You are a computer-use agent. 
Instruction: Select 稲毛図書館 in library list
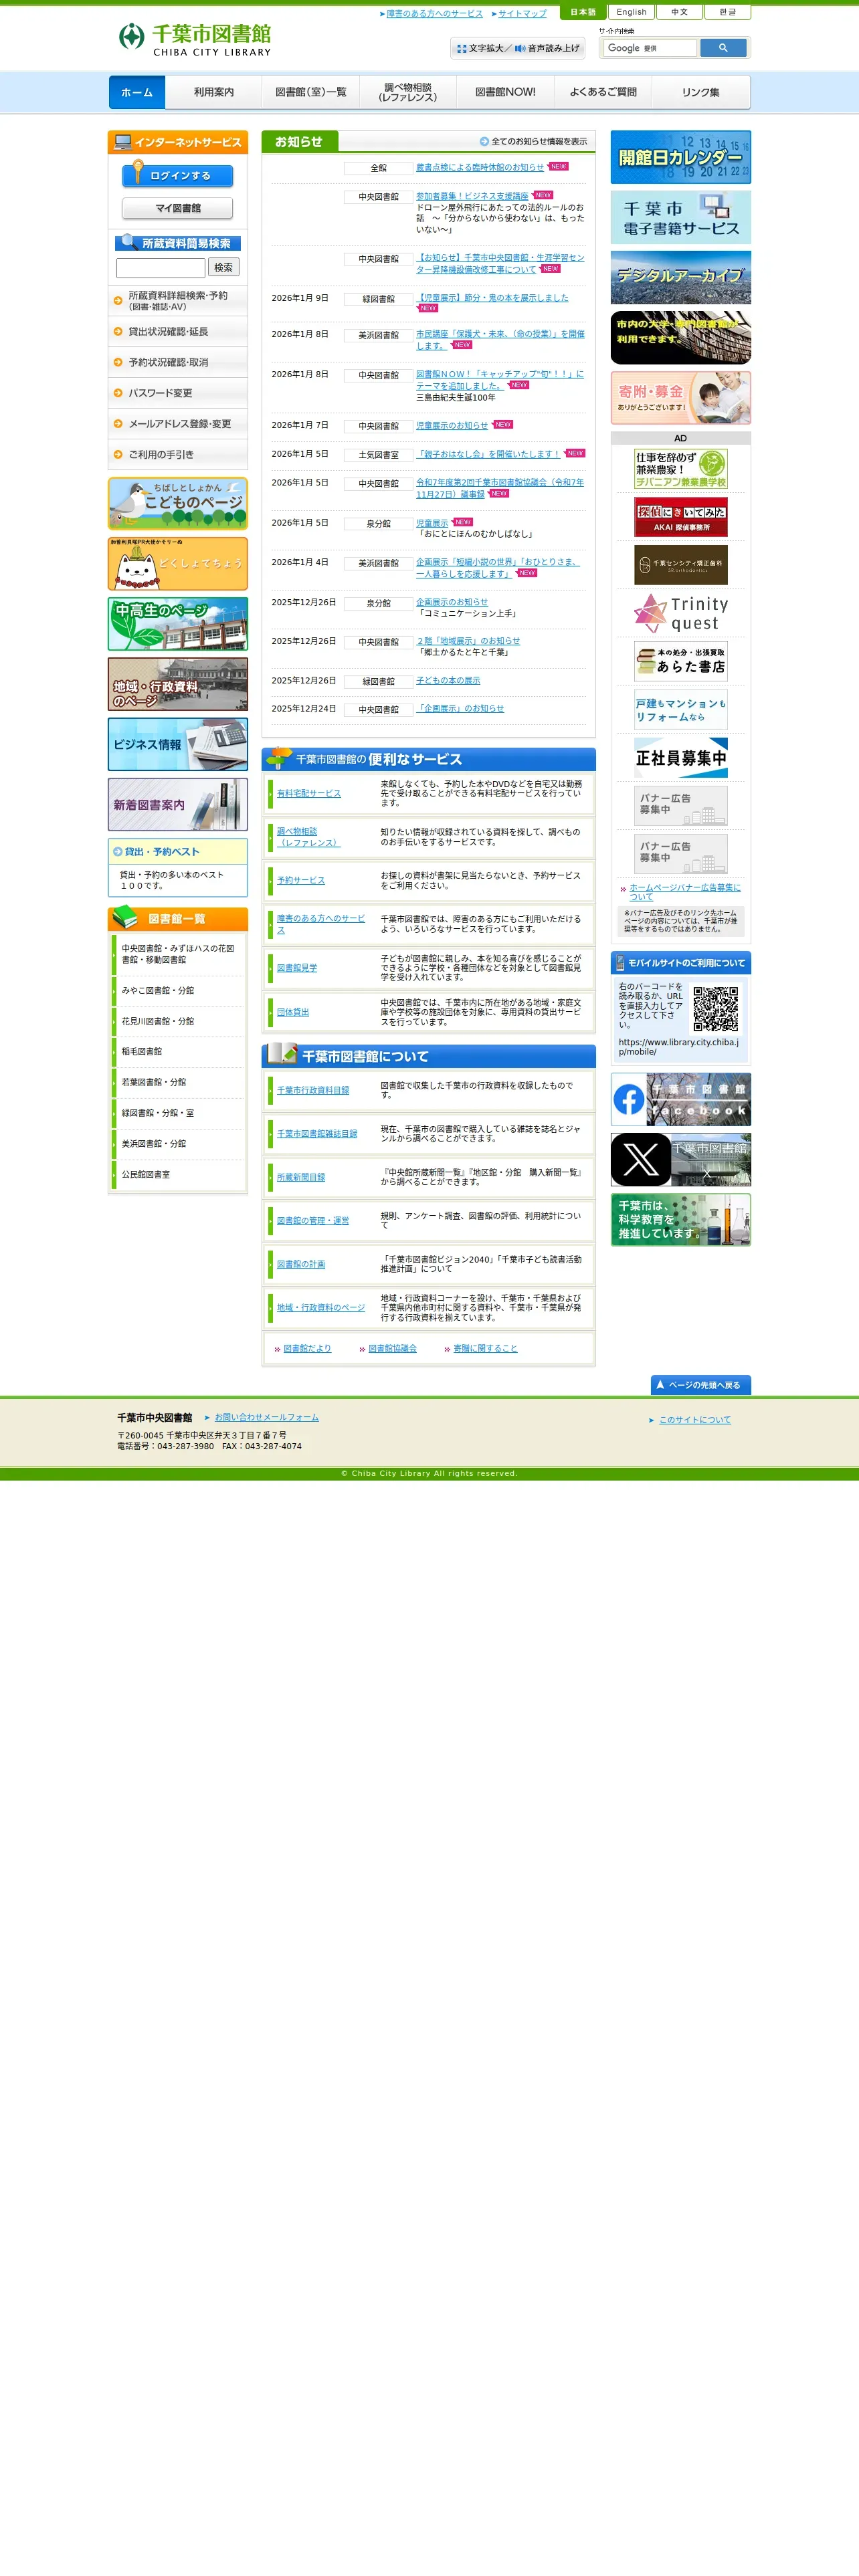[x=178, y=1052]
